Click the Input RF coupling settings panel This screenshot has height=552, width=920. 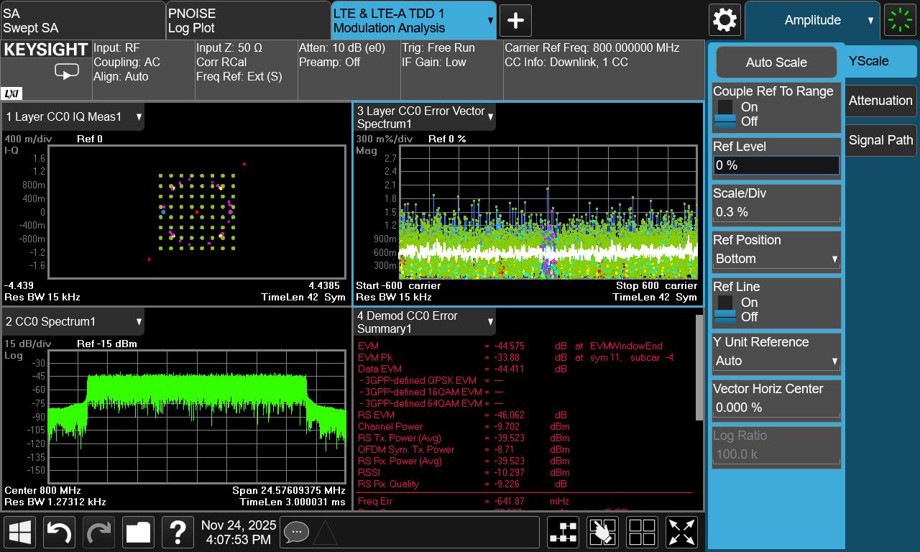143,70
